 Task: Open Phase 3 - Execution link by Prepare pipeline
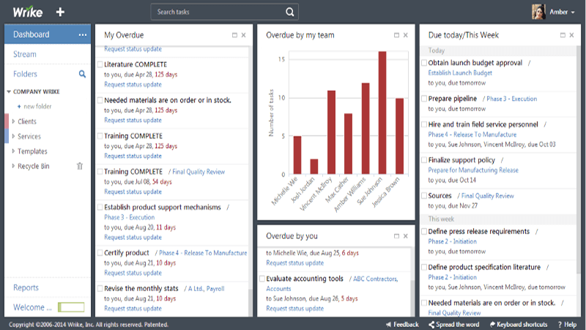click(x=511, y=99)
